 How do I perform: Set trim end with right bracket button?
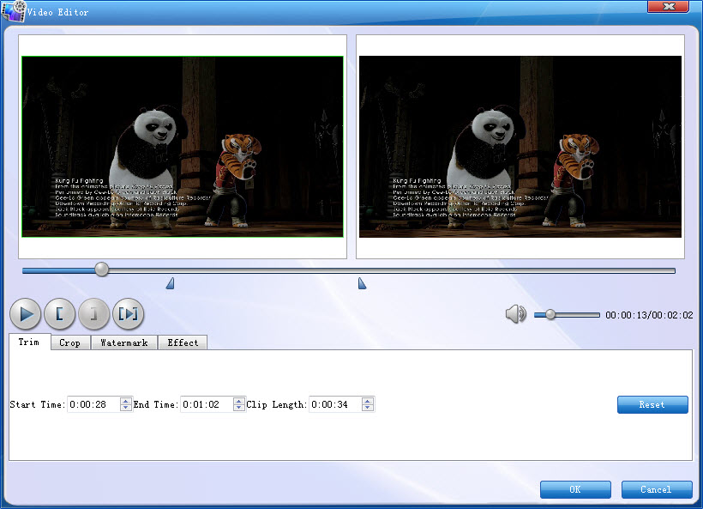point(93,314)
